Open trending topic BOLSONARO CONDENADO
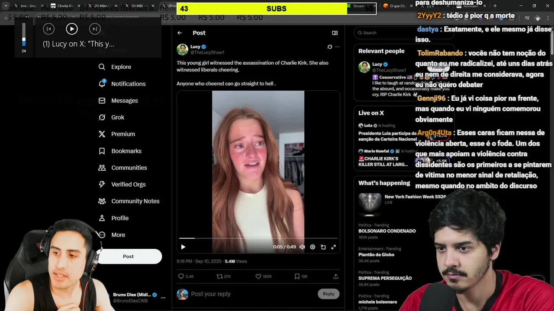The width and height of the screenshot is (554, 311). point(387,231)
